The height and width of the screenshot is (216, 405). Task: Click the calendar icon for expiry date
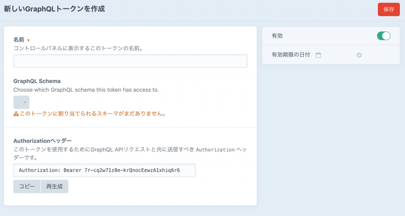(318, 55)
